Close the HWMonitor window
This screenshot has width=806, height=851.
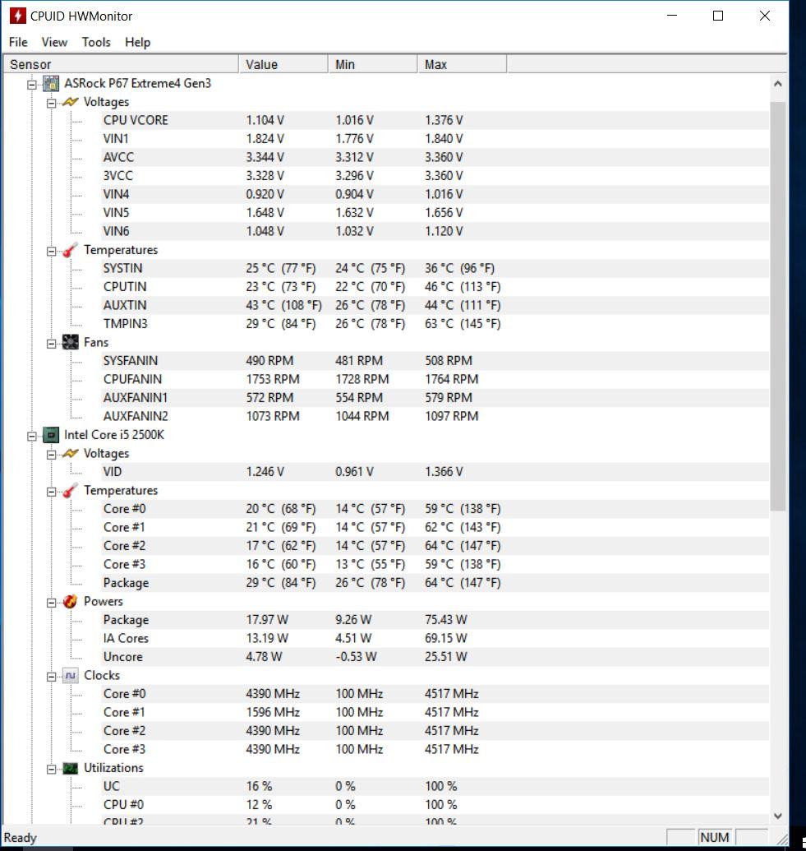[x=765, y=16]
